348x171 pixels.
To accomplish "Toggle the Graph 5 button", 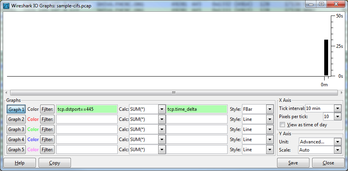I will pyautogui.click(x=16, y=150).
